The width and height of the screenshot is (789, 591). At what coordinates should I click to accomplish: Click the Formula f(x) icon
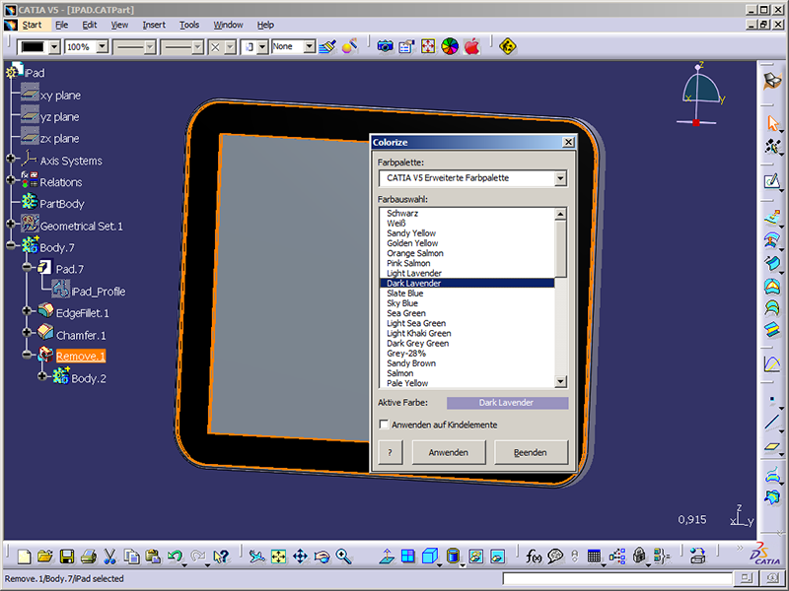pyautogui.click(x=534, y=557)
